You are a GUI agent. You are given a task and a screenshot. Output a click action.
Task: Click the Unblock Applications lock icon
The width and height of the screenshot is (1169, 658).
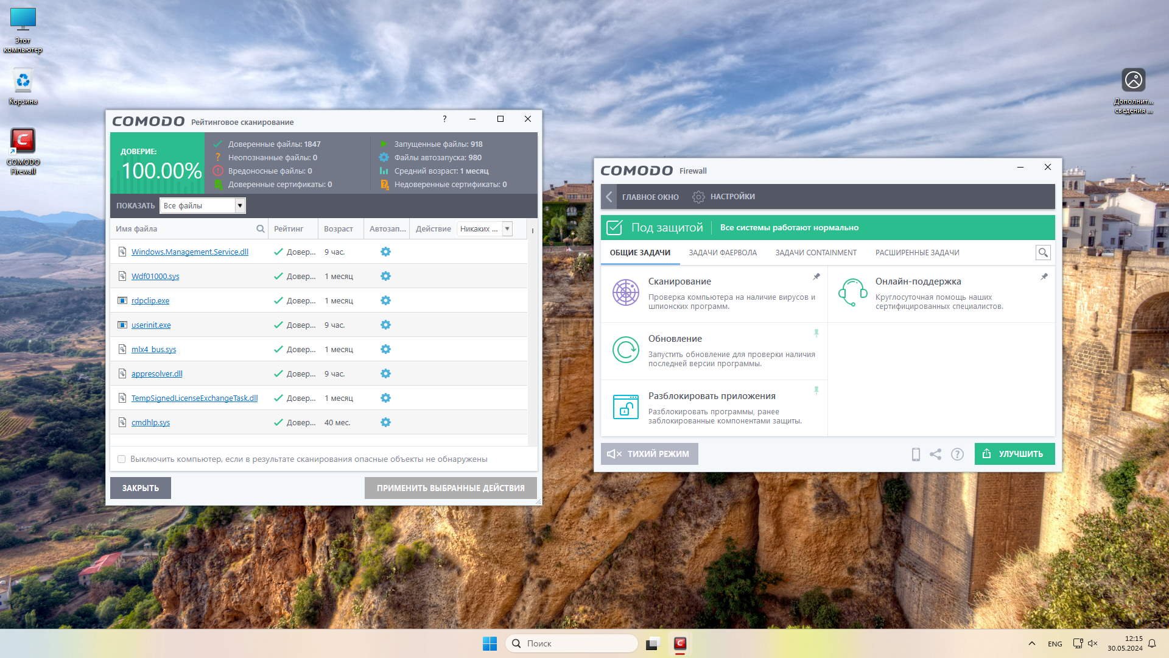point(625,407)
